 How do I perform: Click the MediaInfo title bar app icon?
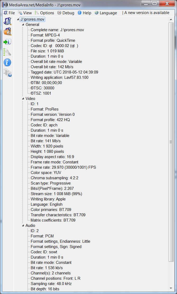pos(5,4)
